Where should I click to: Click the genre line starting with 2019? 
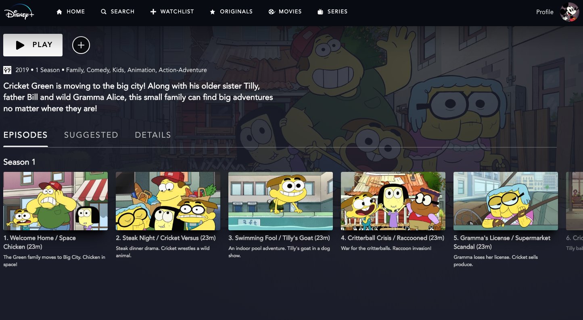(x=111, y=70)
